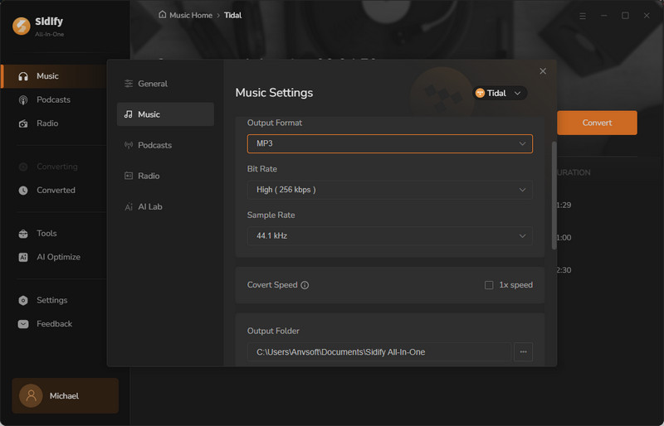Image resolution: width=664 pixels, height=426 pixels.
Task: Enable the 1x speed checkbox
Action: coord(489,285)
